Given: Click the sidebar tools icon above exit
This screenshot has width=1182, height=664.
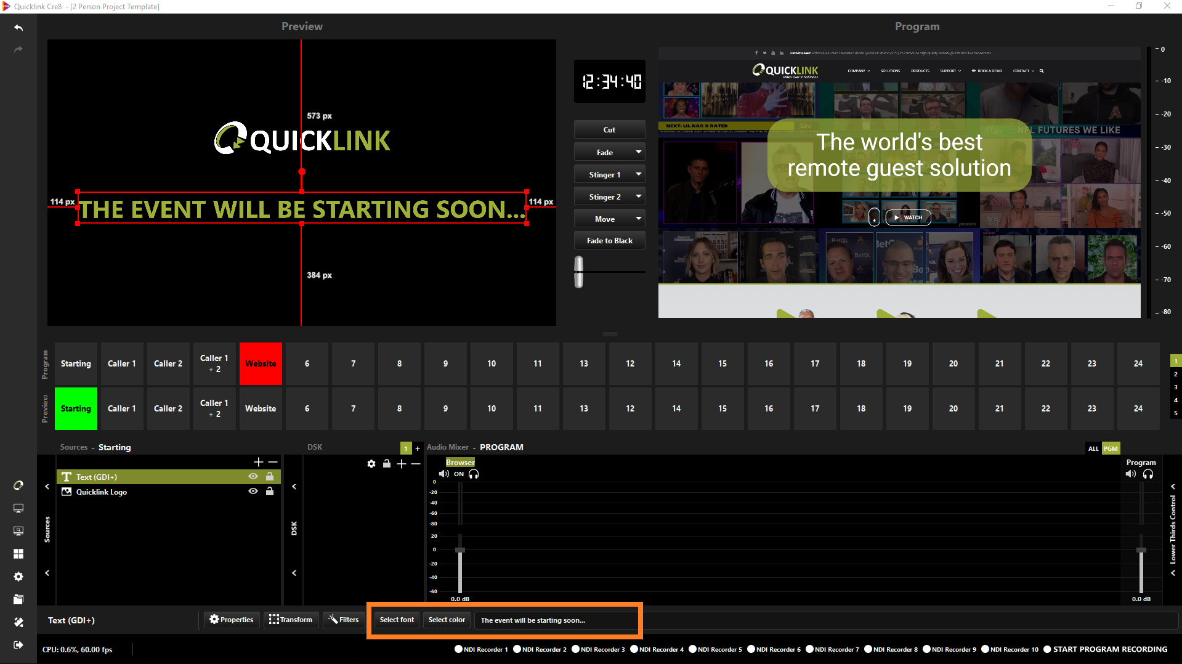Looking at the screenshot, I should click(x=18, y=622).
